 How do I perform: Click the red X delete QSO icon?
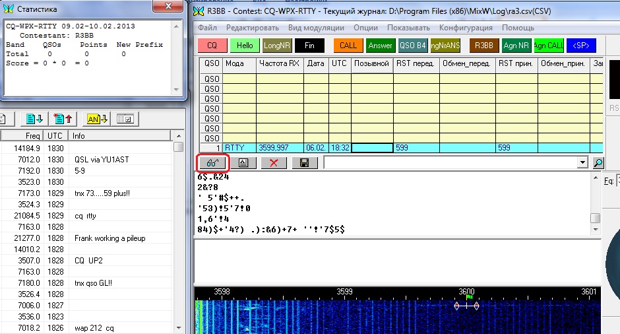click(x=274, y=162)
